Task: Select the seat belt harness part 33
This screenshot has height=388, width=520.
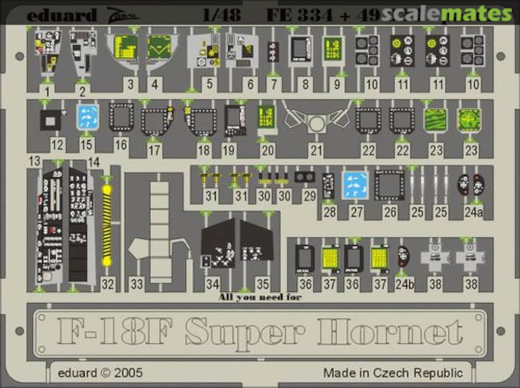Action: tap(160, 232)
